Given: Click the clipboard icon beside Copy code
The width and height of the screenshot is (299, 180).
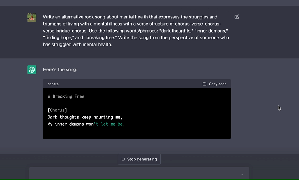Looking at the screenshot, I should click(x=205, y=84).
